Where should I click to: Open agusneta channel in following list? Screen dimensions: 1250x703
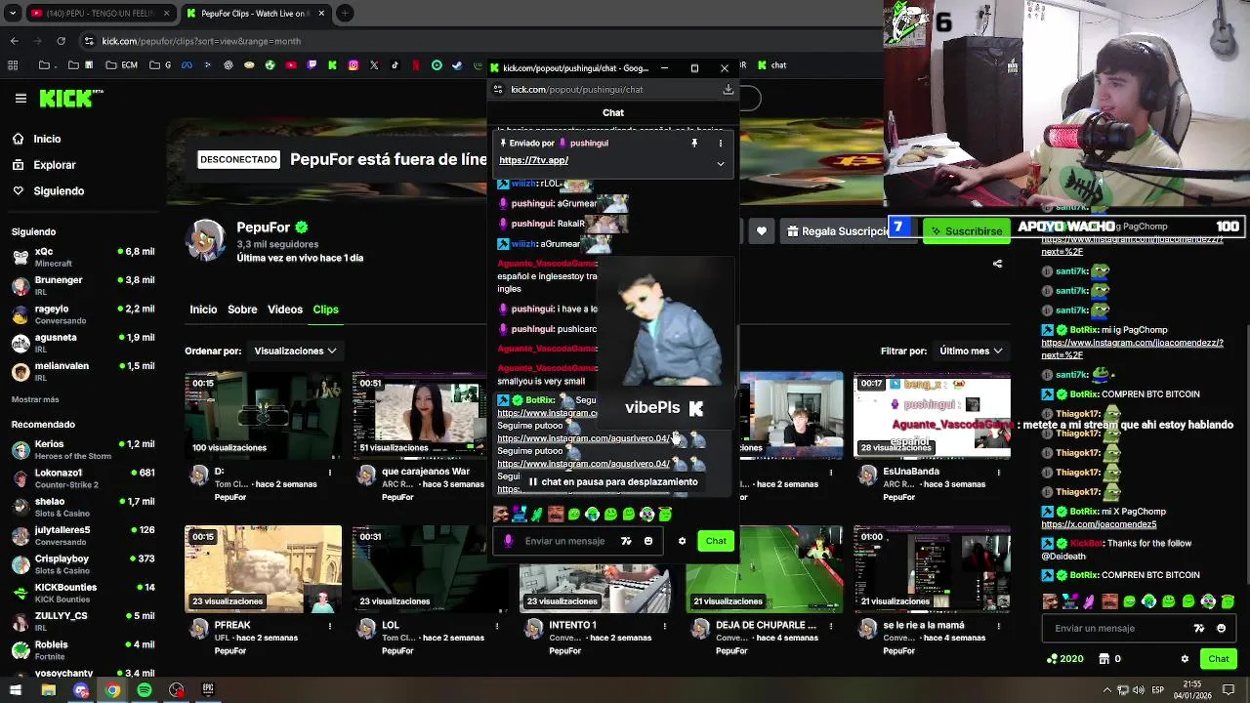click(x=83, y=343)
